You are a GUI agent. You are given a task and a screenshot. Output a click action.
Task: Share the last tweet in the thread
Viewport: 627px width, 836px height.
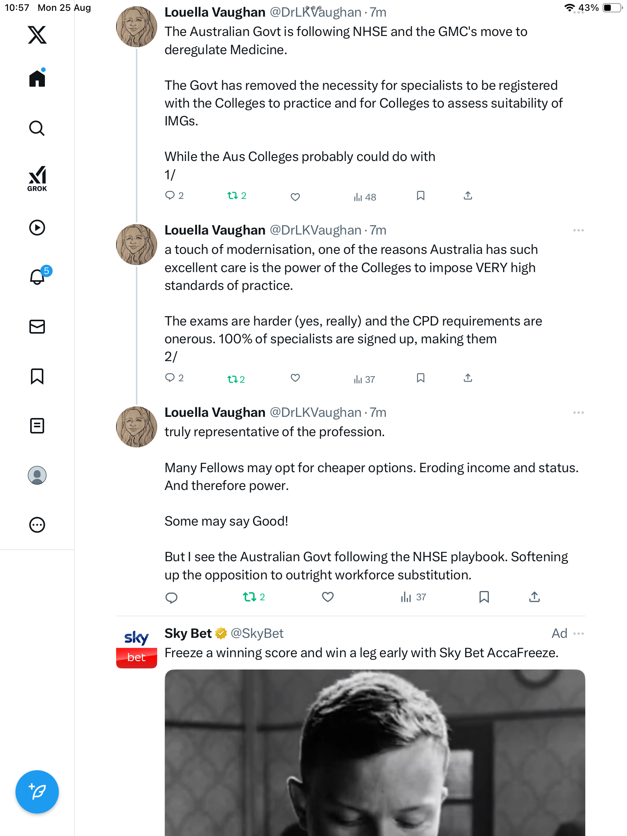[x=534, y=597]
